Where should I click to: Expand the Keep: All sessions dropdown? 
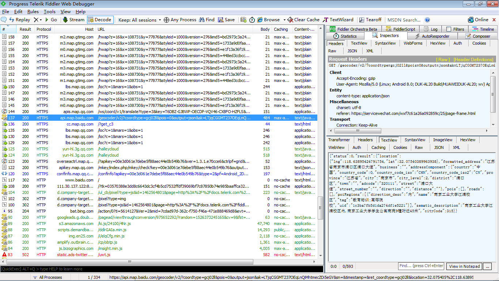160,20
